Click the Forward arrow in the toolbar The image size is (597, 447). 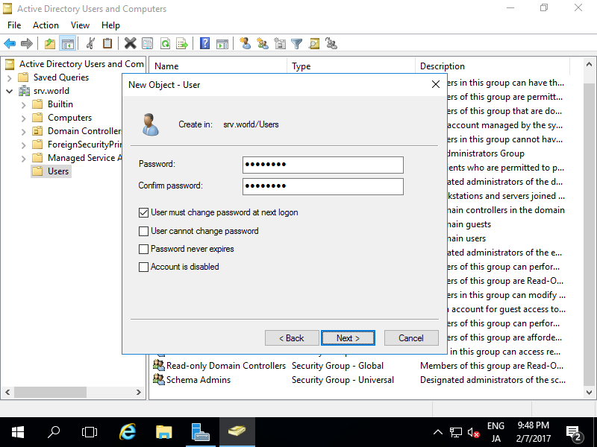27,44
